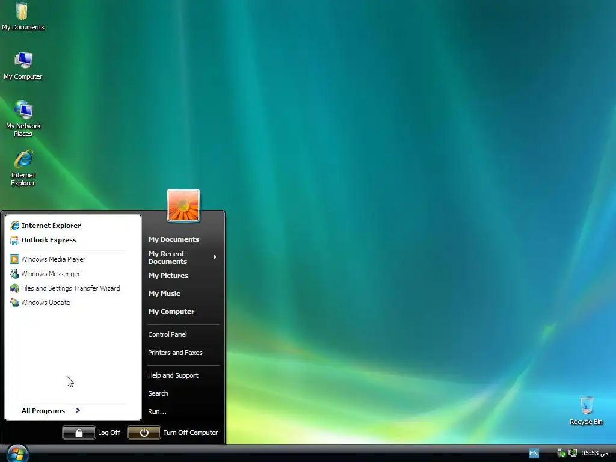The width and height of the screenshot is (616, 462).
Task: Open My Pictures from the Start menu
Action: pyautogui.click(x=168, y=276)
